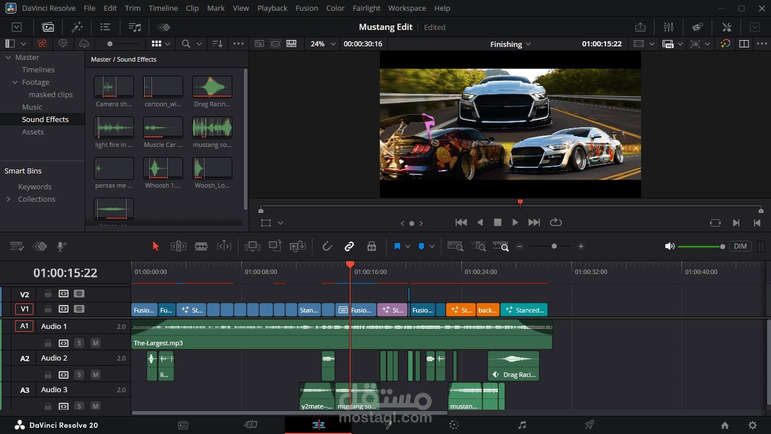Click the DIM audio button
The height and width of the screenshot is (434, 771).
740,246
